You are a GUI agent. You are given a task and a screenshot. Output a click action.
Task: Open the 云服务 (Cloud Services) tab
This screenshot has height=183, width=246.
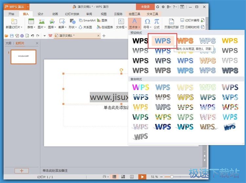click(118, 14)
